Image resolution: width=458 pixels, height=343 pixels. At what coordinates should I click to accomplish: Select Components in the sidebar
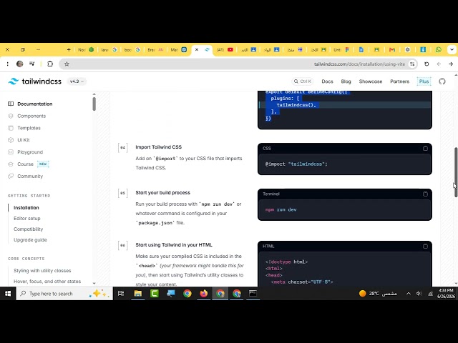(27, 116)
